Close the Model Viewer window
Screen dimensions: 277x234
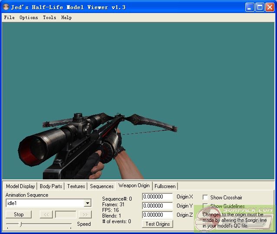270,7
